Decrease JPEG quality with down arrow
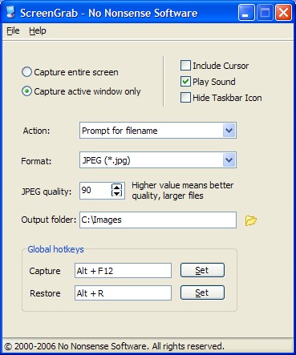 [116, 193]
